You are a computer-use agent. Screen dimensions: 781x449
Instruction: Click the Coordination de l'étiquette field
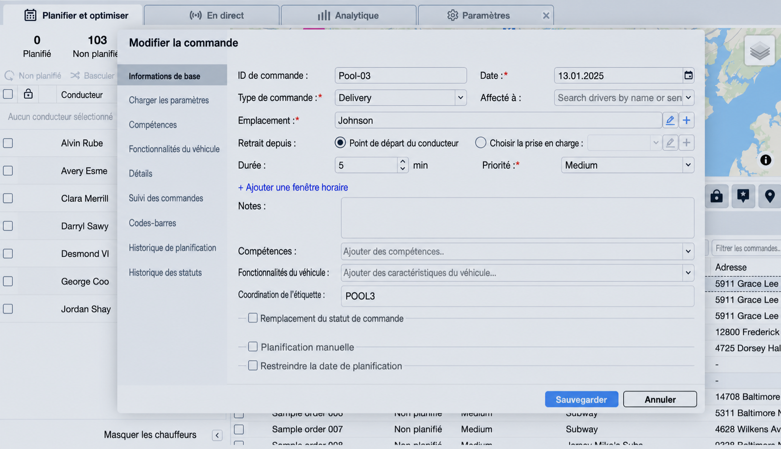point(517,296)
